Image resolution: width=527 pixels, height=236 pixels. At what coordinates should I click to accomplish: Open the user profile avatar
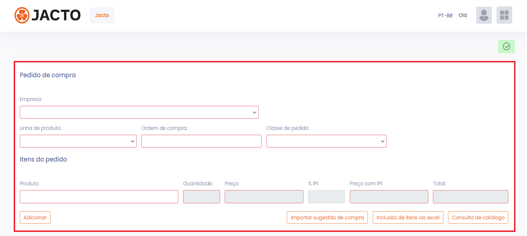[484, 15]
